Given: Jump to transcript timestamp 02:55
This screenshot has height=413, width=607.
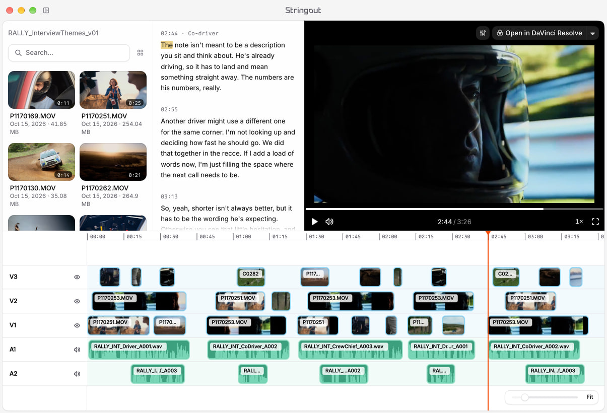Looking at the screenshot, I should [x=169, y=109].
